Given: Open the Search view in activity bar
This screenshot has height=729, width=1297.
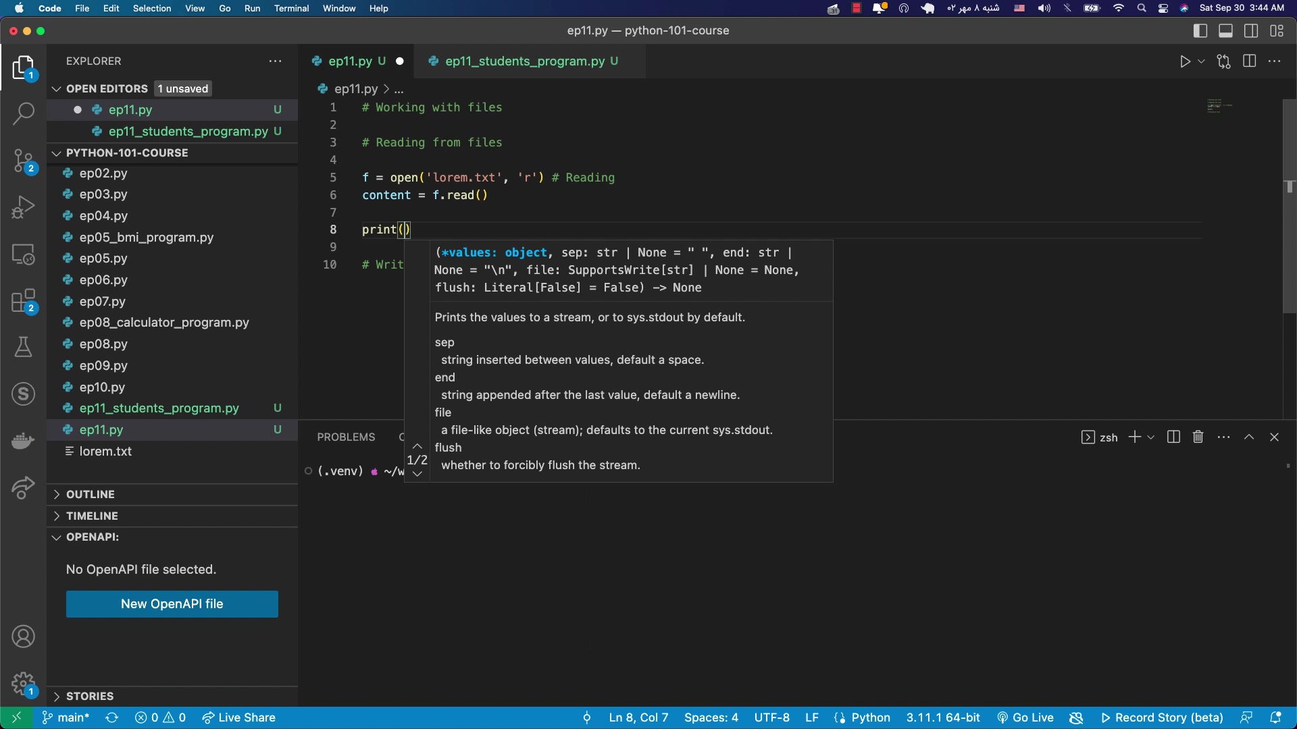Looking at the screenshot, I should tap(23, 113).
